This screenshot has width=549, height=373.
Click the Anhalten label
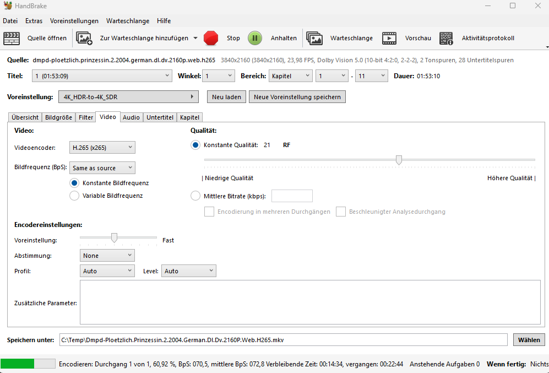click(284, 38)
